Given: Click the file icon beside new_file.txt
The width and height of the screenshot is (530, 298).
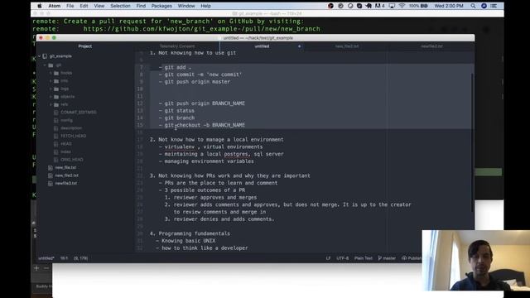Looking at the screenshot, I should click(51, 167).
